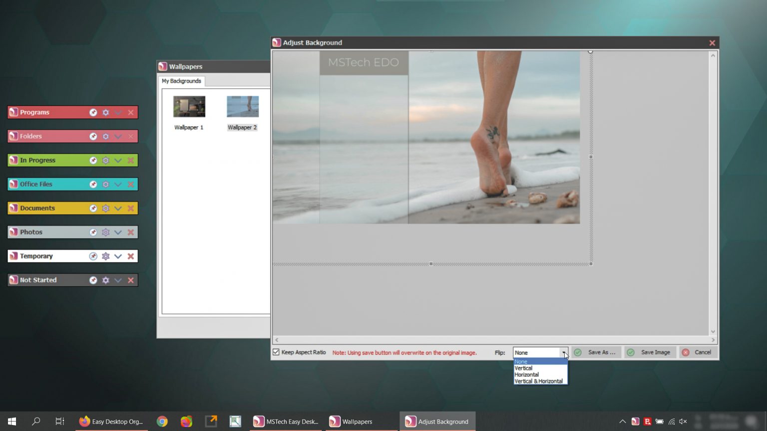Click the Save Image button
The image size is (767, 431).
650,352
